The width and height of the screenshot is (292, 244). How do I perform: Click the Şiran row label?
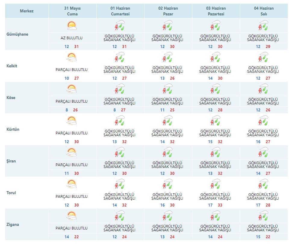point(11,161)
